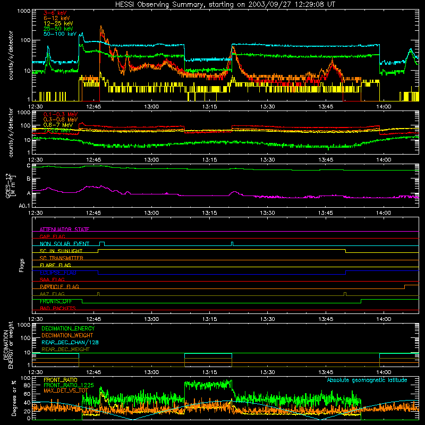Click the GAP_FLAG label

click(52, 236)
